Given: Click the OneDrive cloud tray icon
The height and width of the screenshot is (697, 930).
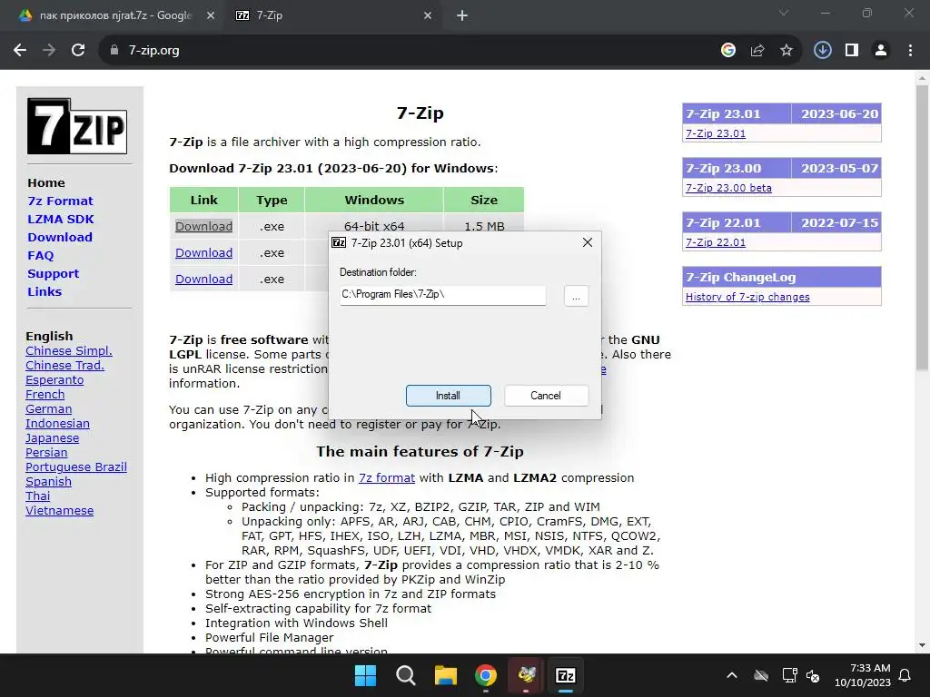Looking at the screenshot, I should pyautogui.click(x=761, y=675).
